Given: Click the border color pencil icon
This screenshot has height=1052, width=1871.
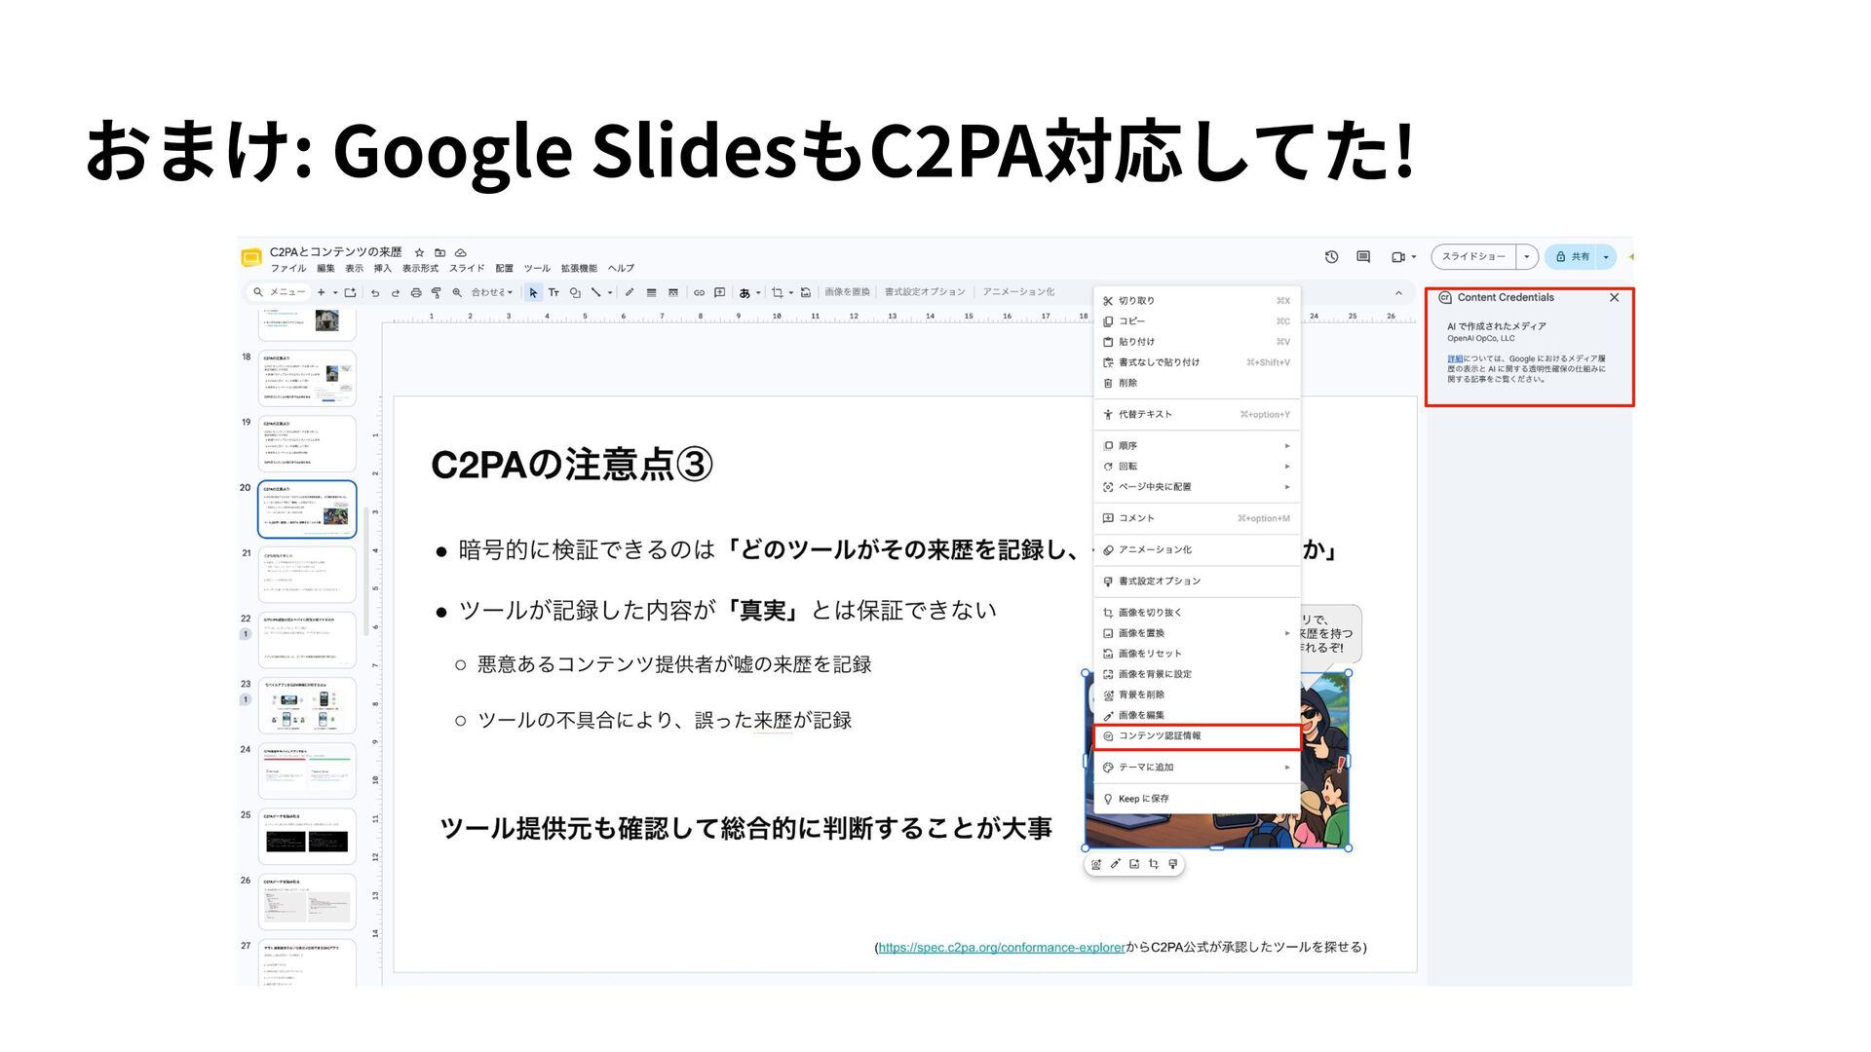Looking at the screenshot, I should (630, 292).
